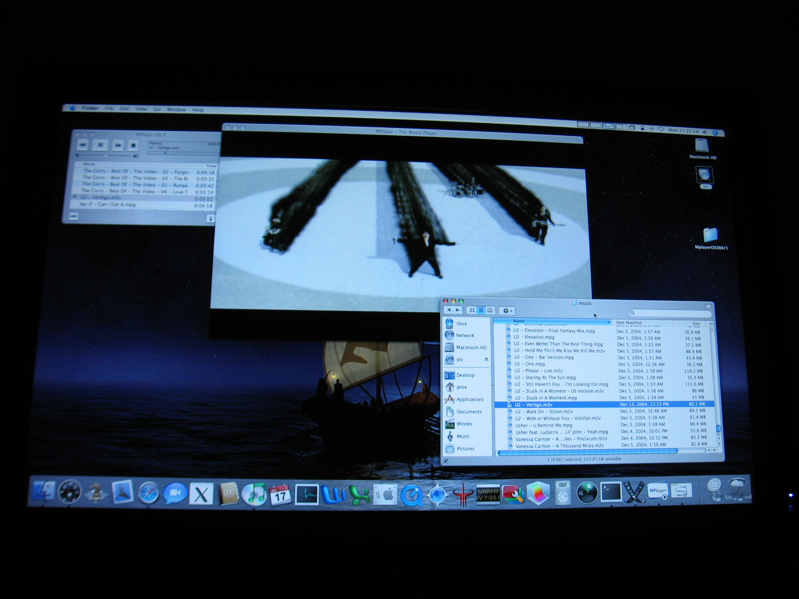Open iDisk in Finder sidebar
The image size is (799, 599).
point(456,323)
